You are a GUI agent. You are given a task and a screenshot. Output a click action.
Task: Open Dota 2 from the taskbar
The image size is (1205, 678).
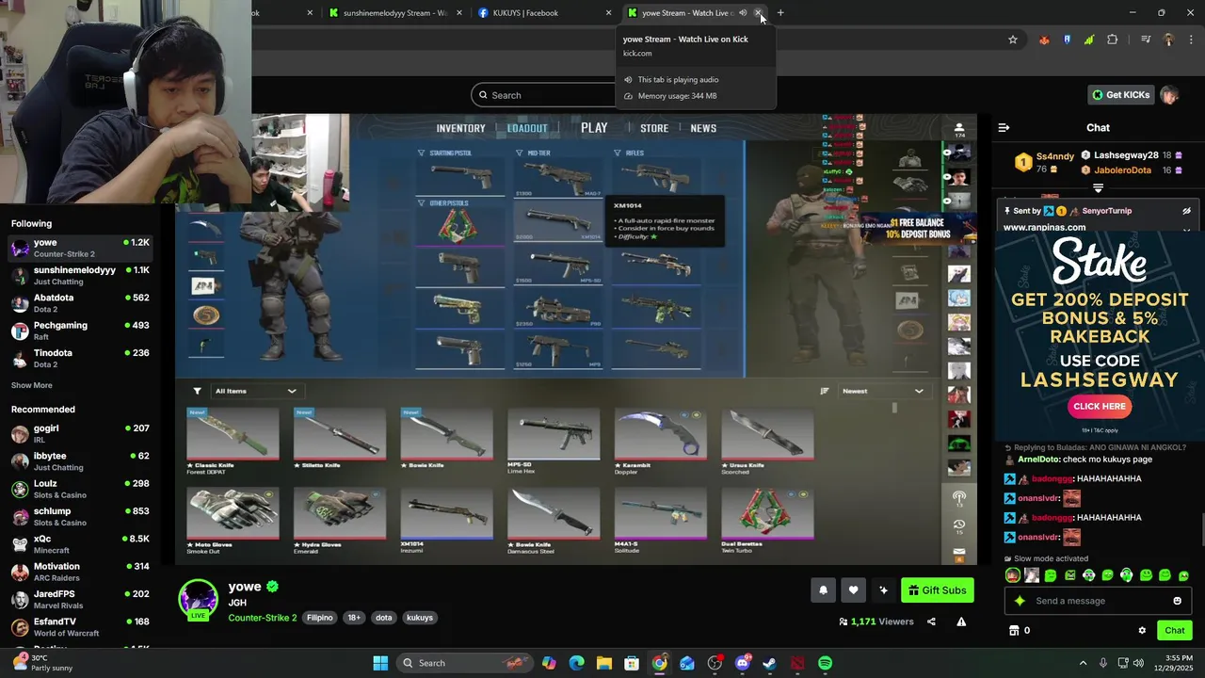tap(797, 663)
